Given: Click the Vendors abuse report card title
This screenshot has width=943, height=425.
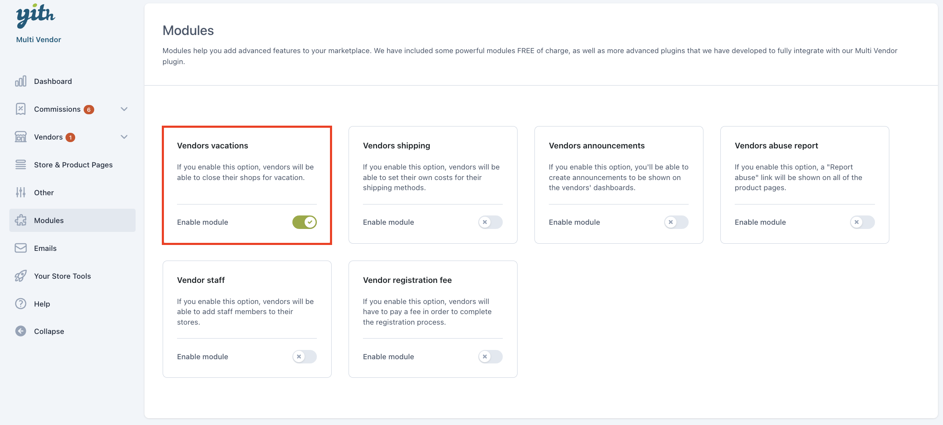Looking at the screenshot, I should 776,145.
